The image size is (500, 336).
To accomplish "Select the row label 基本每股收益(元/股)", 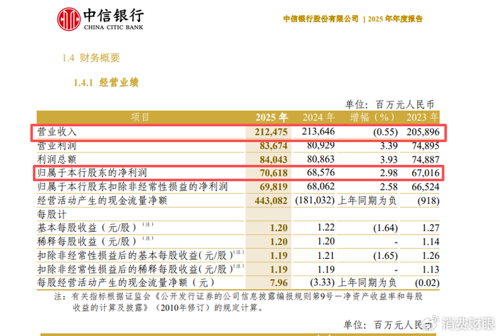I will click(x=86, y=228).
